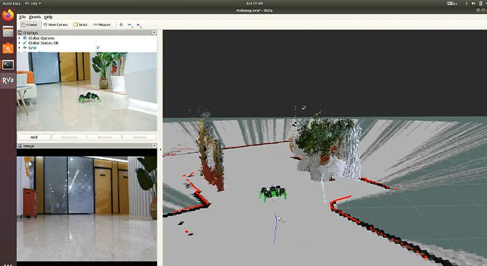Viewport: 487px width, 266px height.
Task: Open the File menu
Action: coord(23,17)
